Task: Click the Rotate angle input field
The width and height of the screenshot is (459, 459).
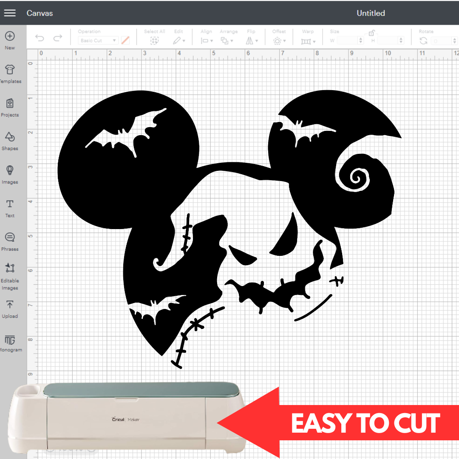Action: pyautogui.click(x=441, y=41)
